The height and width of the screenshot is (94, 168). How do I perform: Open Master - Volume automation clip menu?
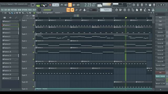[36, 89]
